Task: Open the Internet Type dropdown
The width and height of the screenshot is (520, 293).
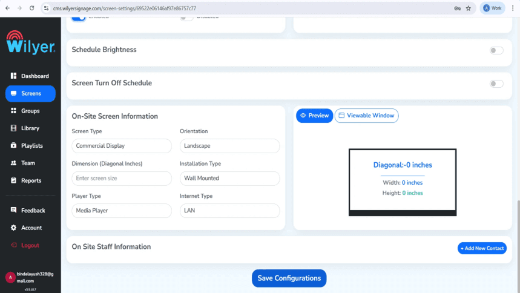Action: coord(230,211)
